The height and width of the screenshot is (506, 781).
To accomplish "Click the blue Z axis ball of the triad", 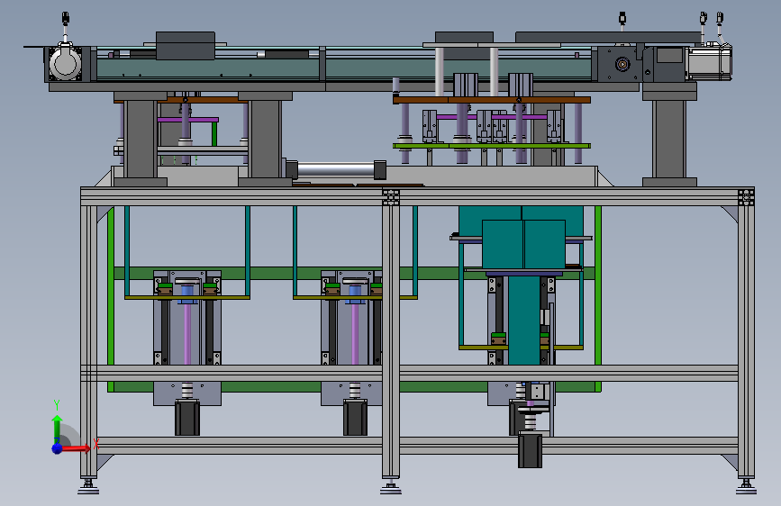I will tap(57, 448).
